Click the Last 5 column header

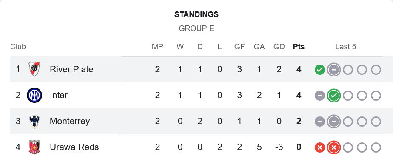346,47
